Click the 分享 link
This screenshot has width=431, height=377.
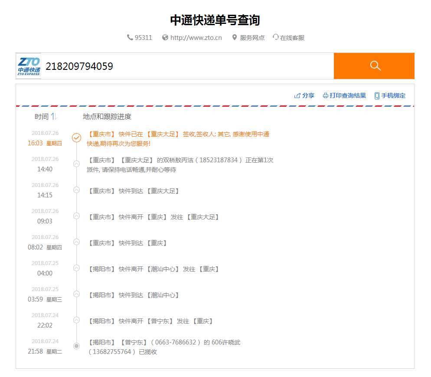point(308,96)
